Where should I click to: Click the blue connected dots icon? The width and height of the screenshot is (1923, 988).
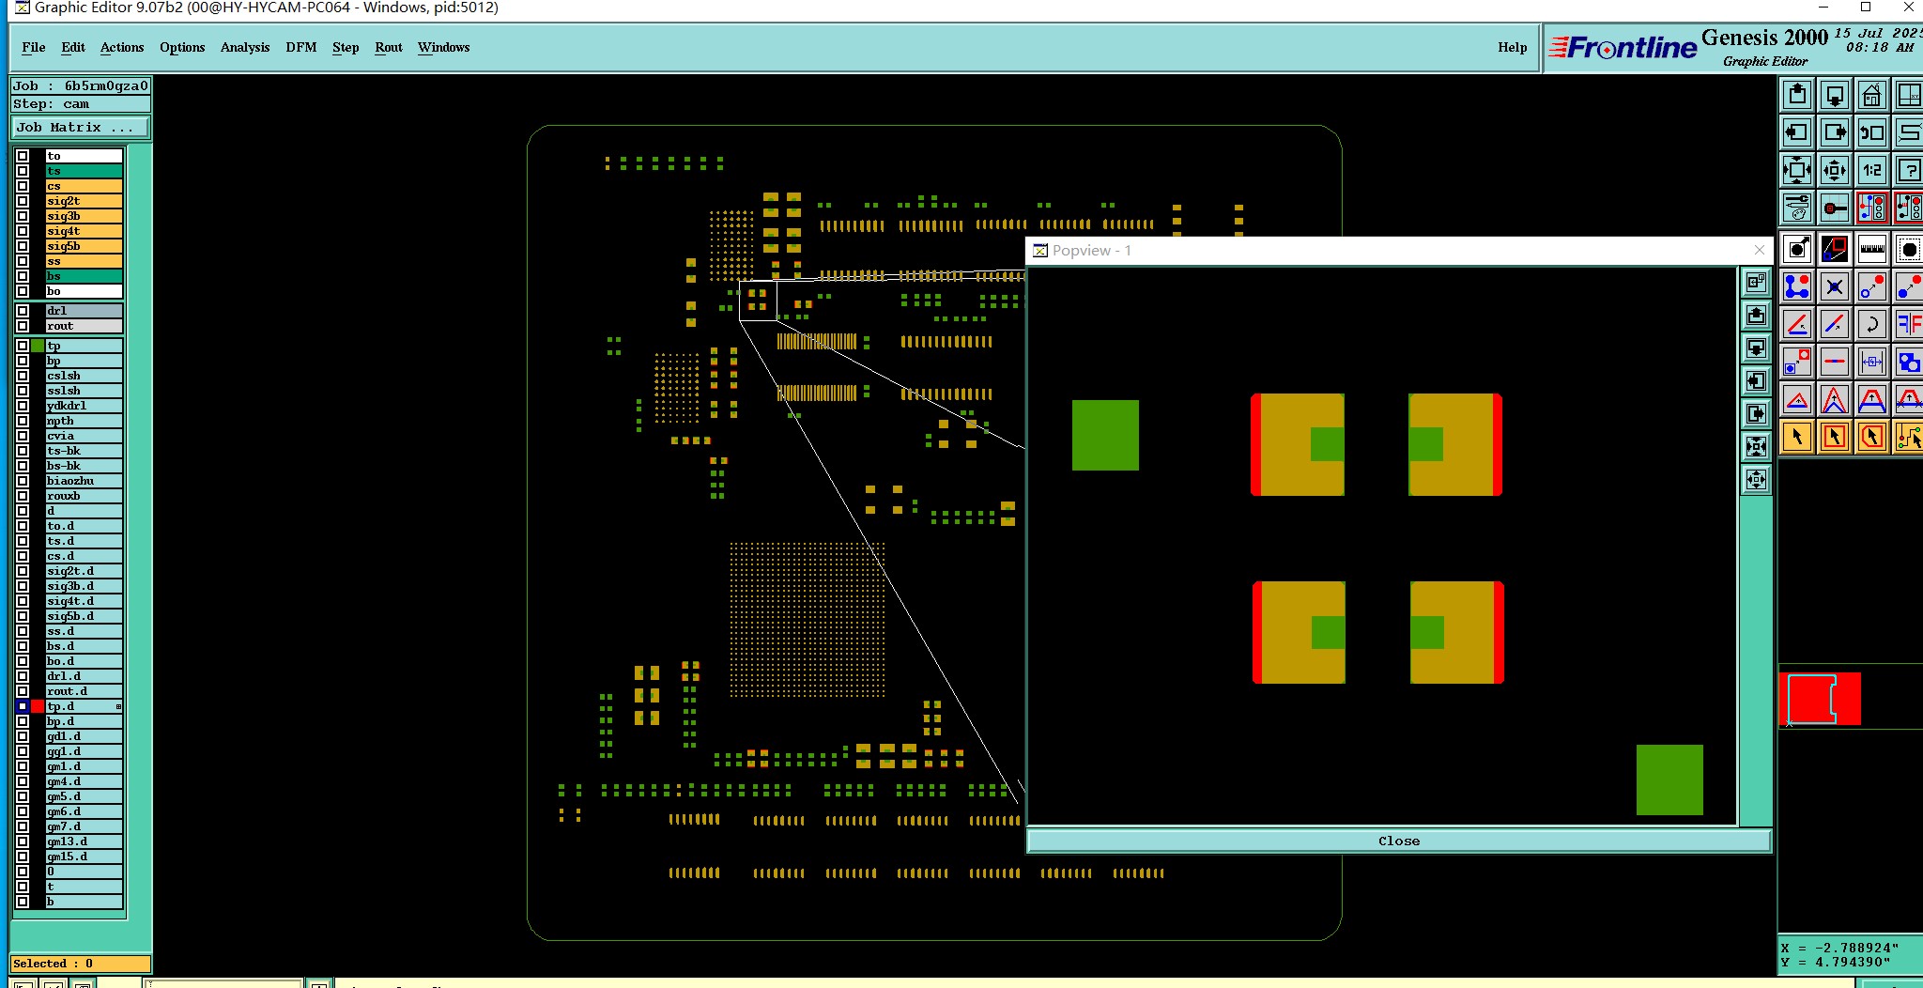coord(1797,286)
